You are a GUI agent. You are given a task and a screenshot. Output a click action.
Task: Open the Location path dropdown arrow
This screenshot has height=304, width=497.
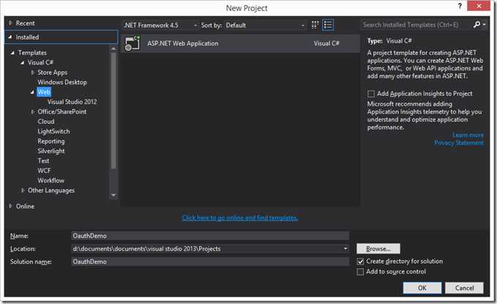tap(345, 249)
